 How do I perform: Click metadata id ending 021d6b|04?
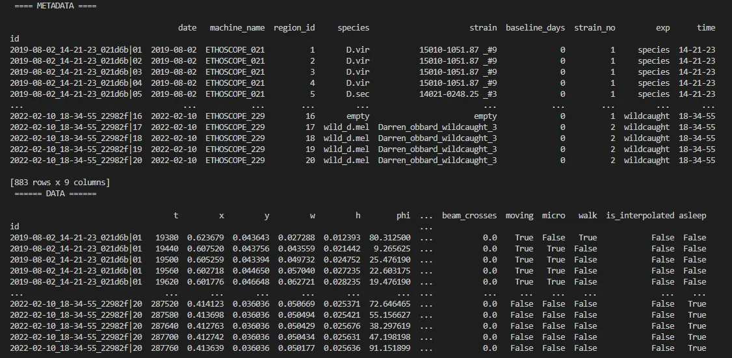tap(75, 83)
